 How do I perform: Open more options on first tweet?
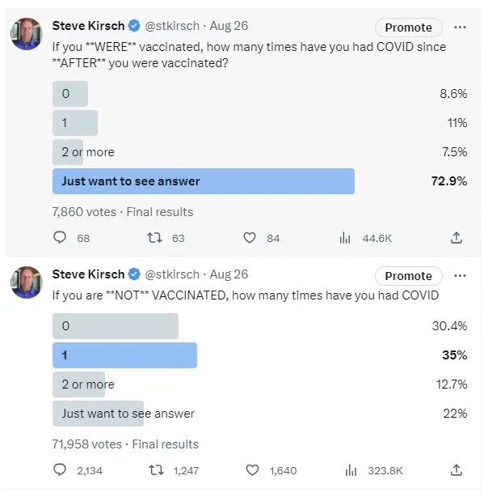tap(460, 27)
